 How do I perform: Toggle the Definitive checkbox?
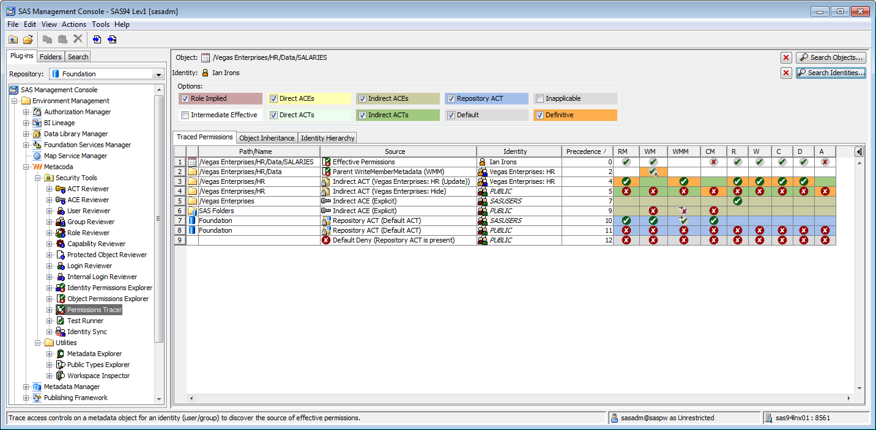[540, 115]
